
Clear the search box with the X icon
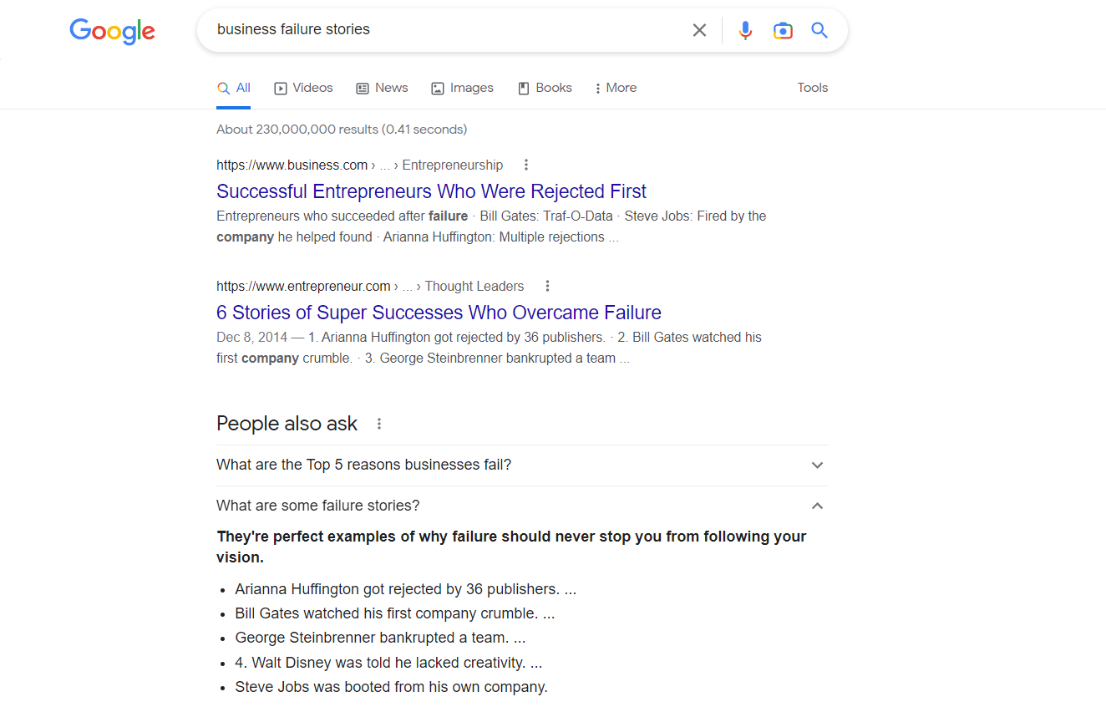coord(699,30)
